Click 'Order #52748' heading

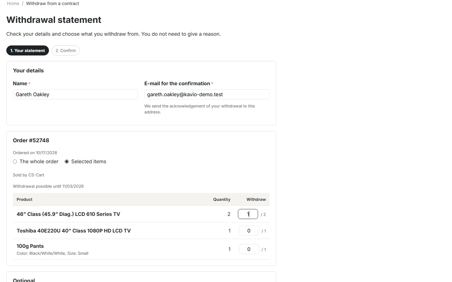point(31,140)
